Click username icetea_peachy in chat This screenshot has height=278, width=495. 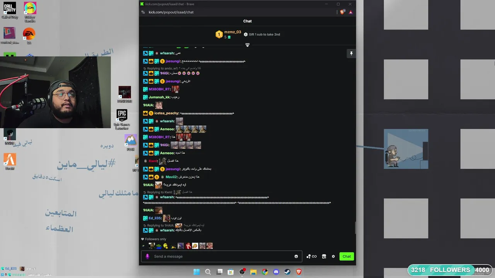pyautogui.click(x=166, y=113)
